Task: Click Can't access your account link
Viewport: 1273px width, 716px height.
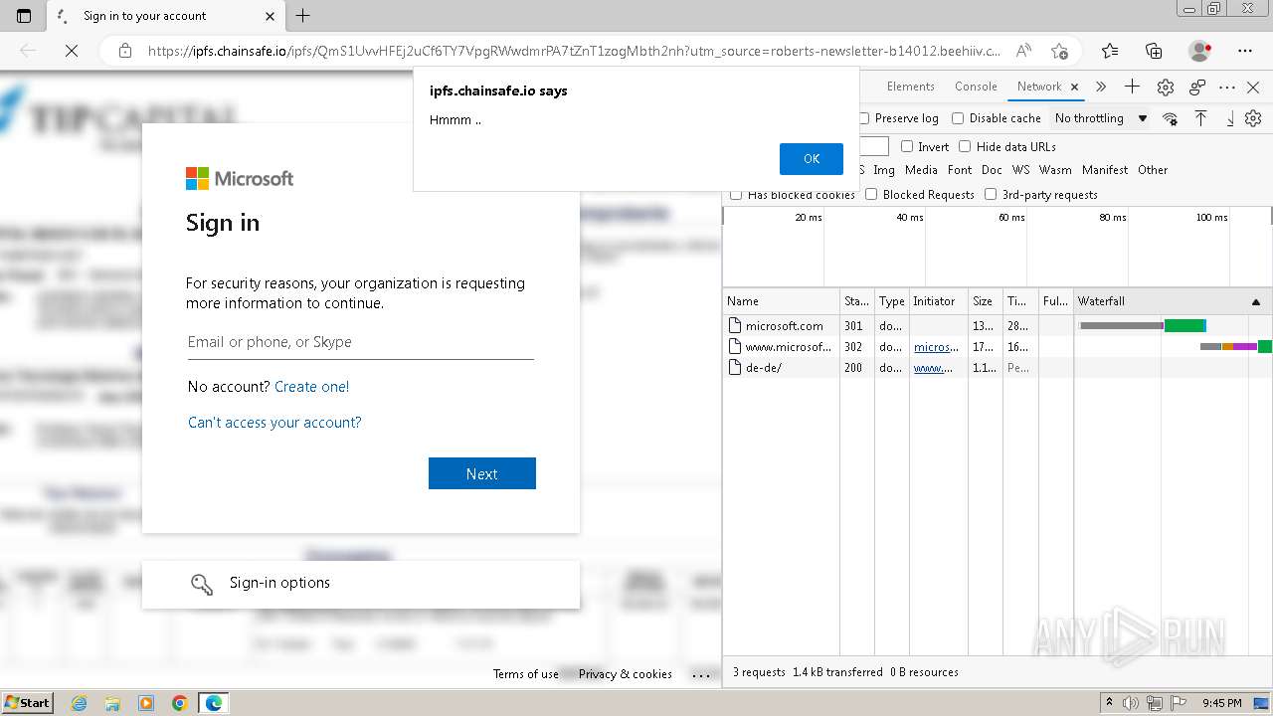Action: point(274,423)
